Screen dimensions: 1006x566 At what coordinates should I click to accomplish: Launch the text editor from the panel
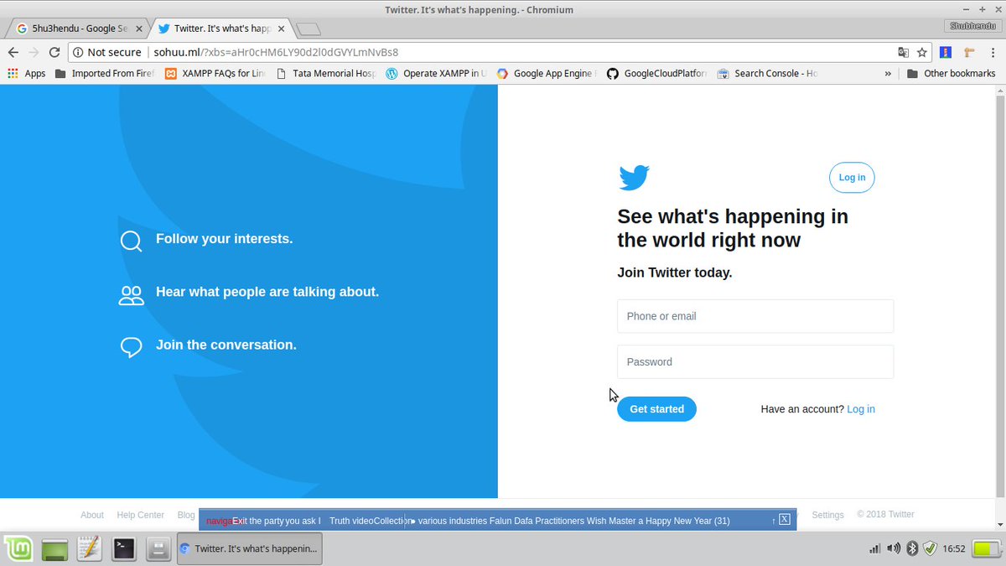point(89,549)
